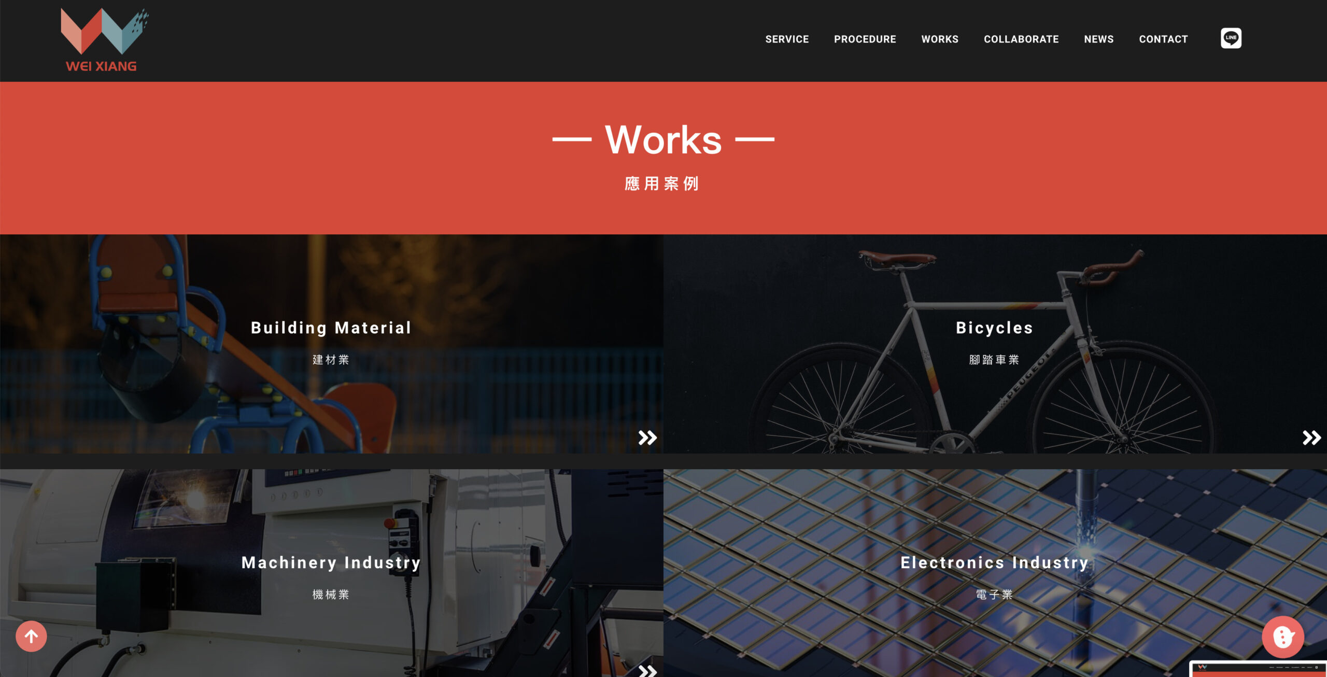Select the Collaborate navigation link
This screenshot has width=1327, height=677.
1021,39
